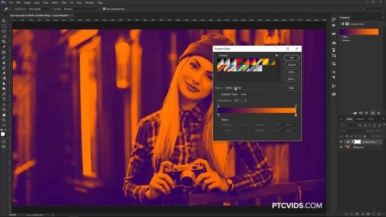386x217 pixels.
Task: Click the left opacity stop above gradient
Action: pos(218,106)
